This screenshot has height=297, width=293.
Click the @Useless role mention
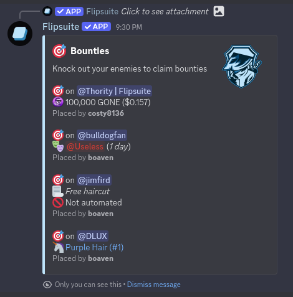coord(85,146)
